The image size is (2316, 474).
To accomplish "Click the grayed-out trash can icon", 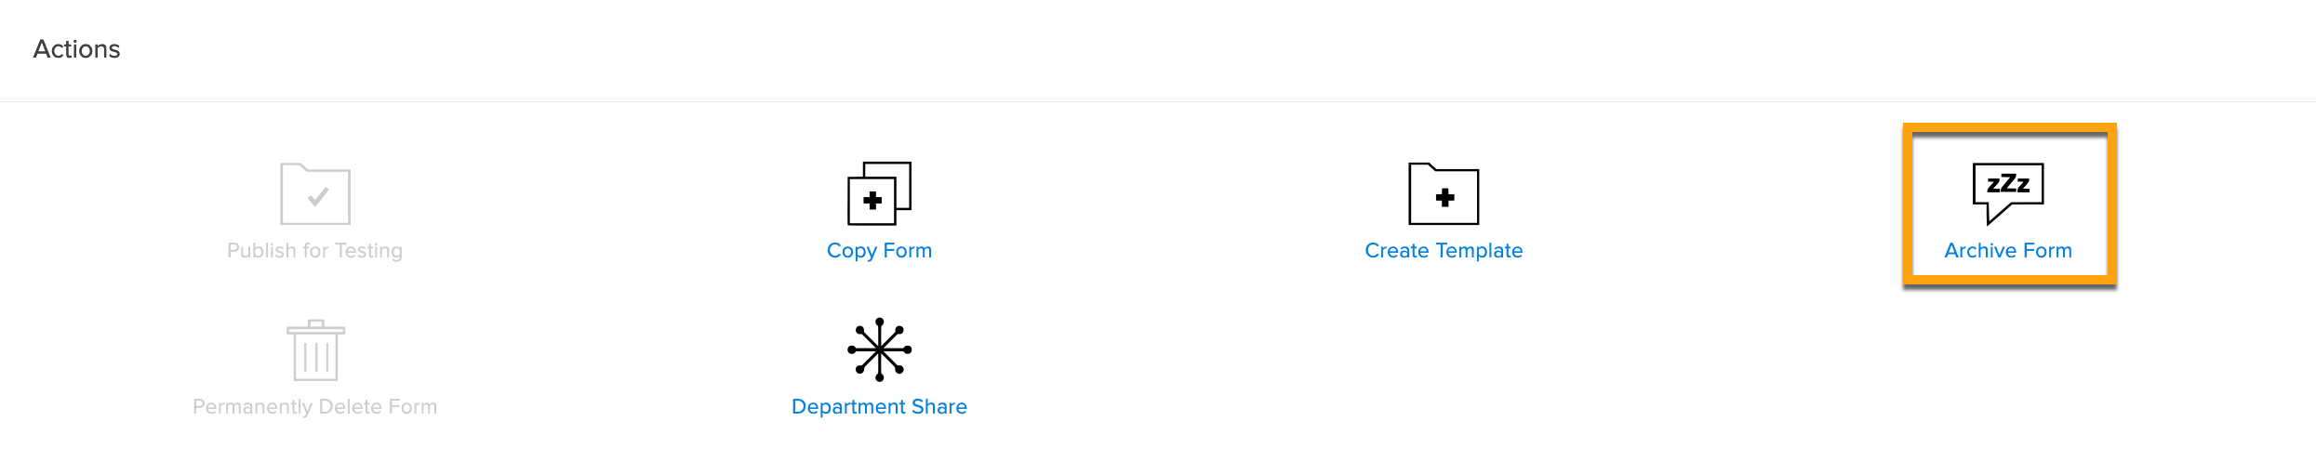I will pos(315,351).
